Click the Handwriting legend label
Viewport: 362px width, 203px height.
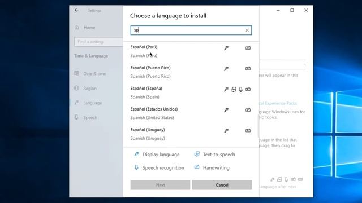click(216, 168)
